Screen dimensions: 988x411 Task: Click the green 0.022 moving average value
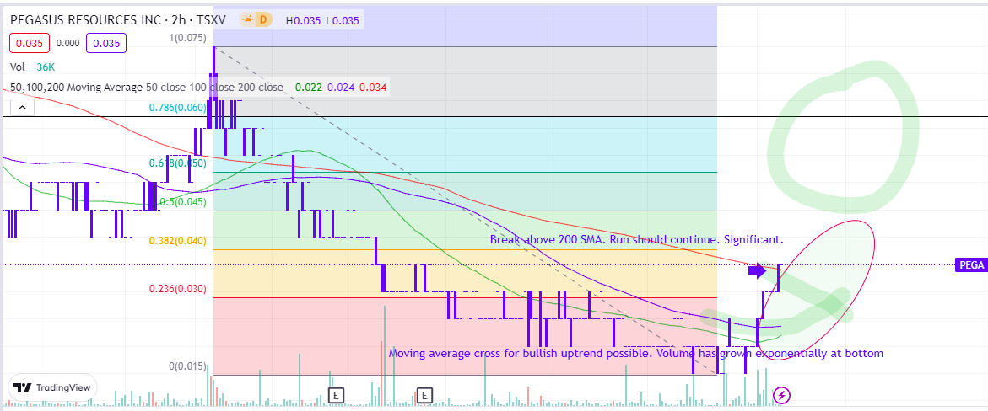point(307,88)
